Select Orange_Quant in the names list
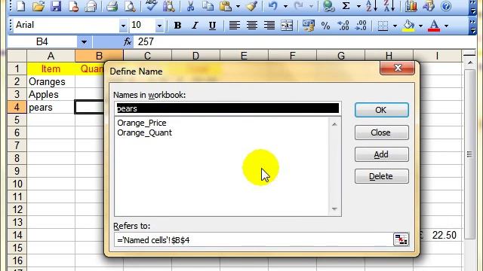This screenshot has height=271, width=483. (144, 132)
